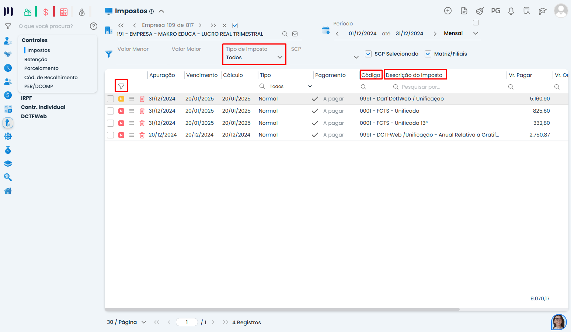Uncheck the Matriz/Filiais checkbox

pyautogui.click(x=428, y=54)
